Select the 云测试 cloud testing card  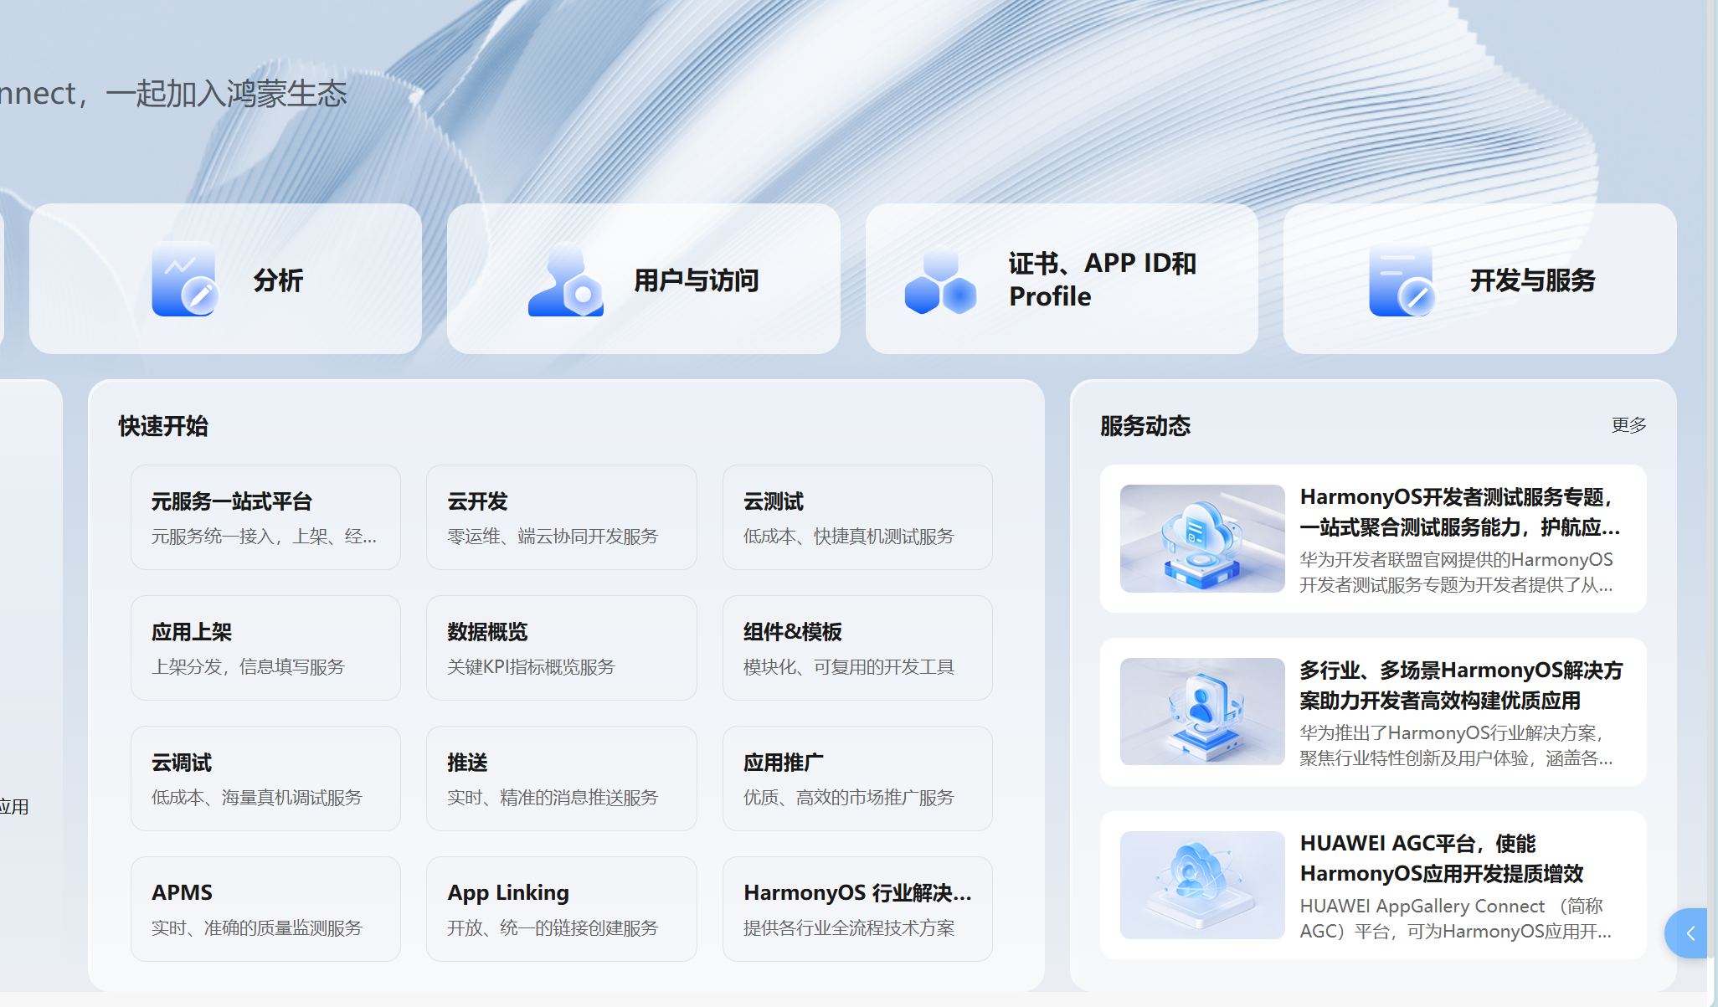tap(856, 516)
